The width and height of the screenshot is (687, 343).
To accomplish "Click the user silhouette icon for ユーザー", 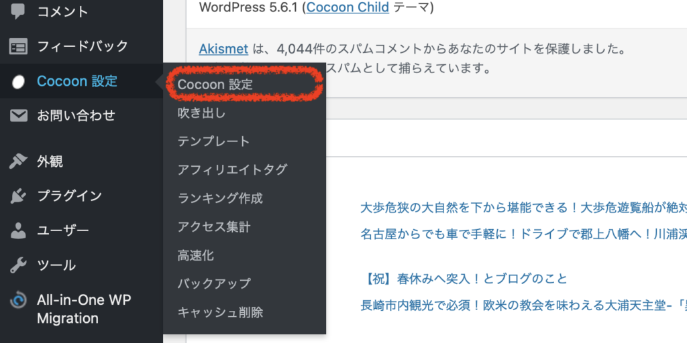I will (18, 230).
